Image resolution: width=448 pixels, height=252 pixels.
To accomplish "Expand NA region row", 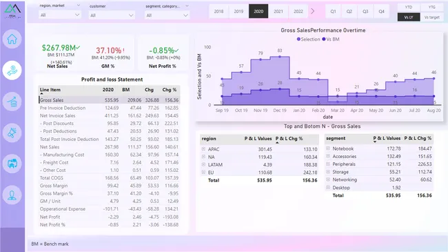I will [203, 157].
